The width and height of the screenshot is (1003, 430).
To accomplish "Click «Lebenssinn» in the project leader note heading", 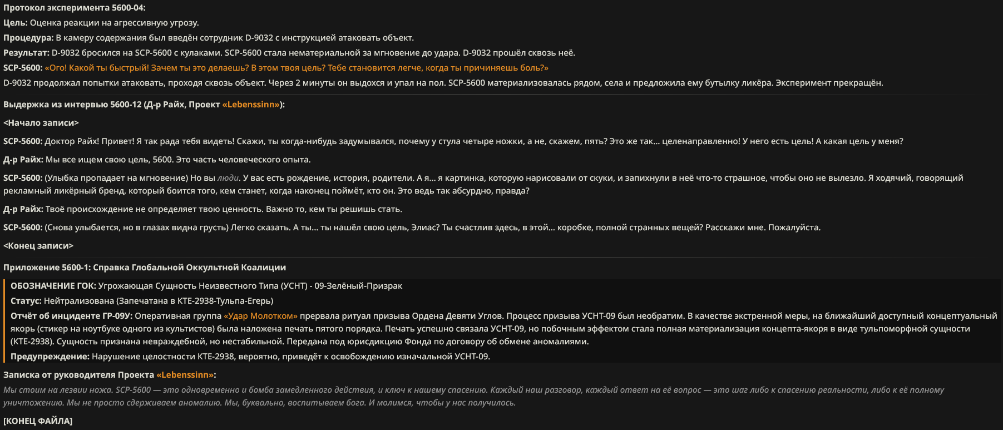I will point(185,375).
